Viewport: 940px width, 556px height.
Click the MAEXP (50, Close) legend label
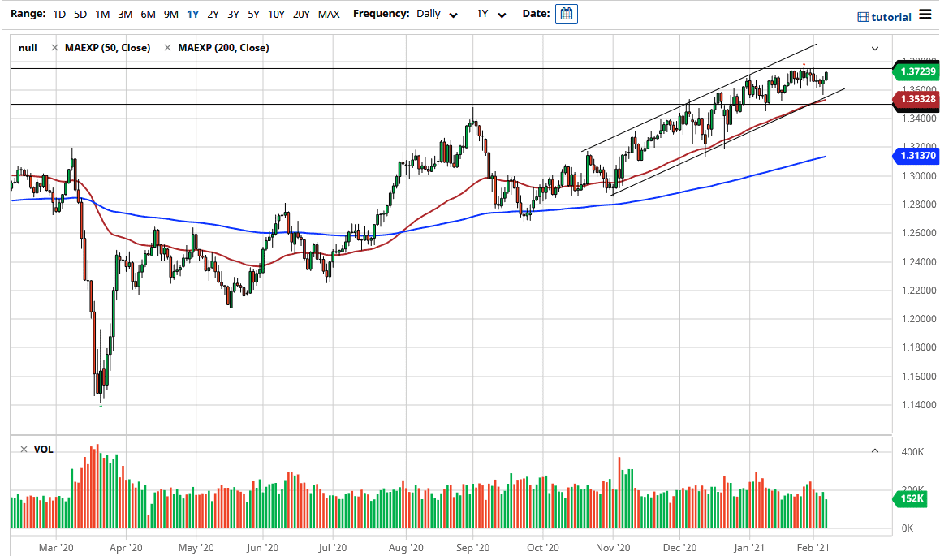click(x=107, y=48)
